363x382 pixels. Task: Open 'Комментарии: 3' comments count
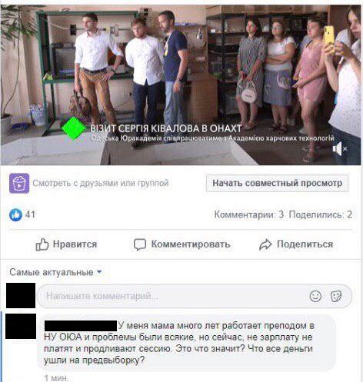click(249, 214)
